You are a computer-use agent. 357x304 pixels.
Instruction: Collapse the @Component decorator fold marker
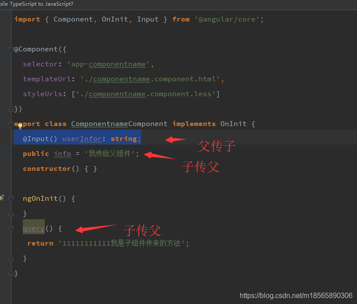coord(11,49)
